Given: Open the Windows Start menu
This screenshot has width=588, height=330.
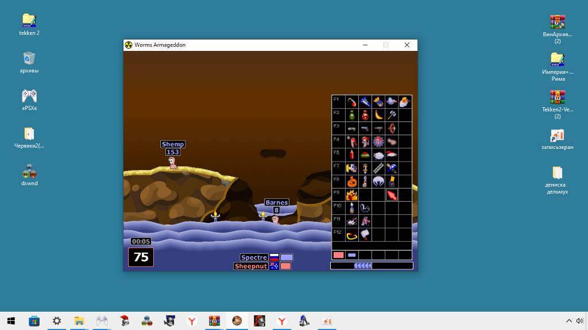Looking at the screenshot, I should (11, 321).
